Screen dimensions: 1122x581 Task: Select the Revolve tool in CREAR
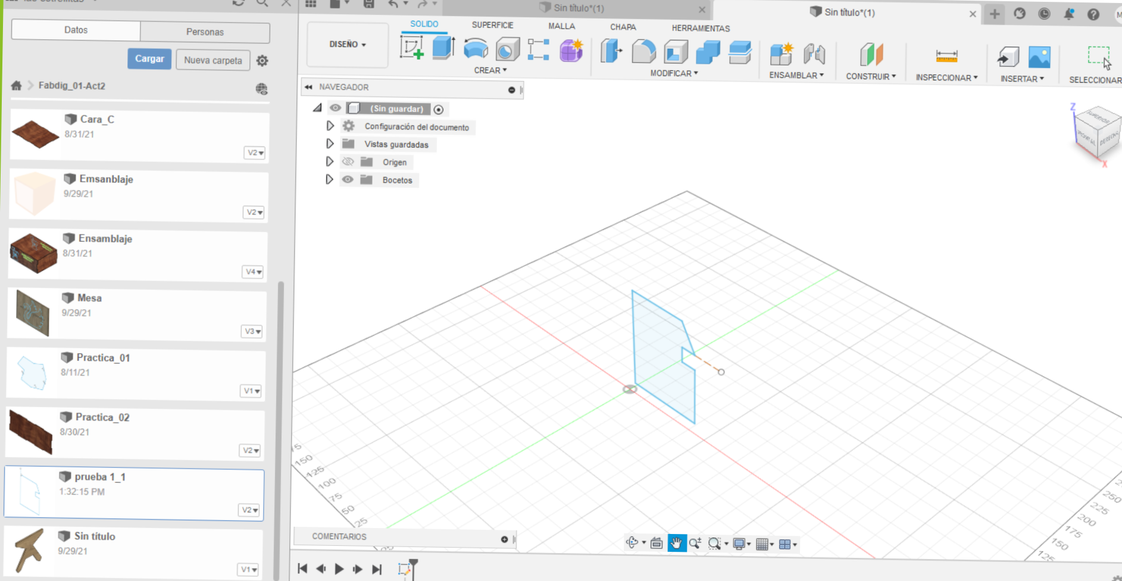tap(476, 49)
